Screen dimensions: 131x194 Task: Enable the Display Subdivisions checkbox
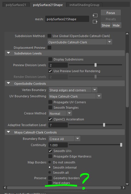point(50,59)
